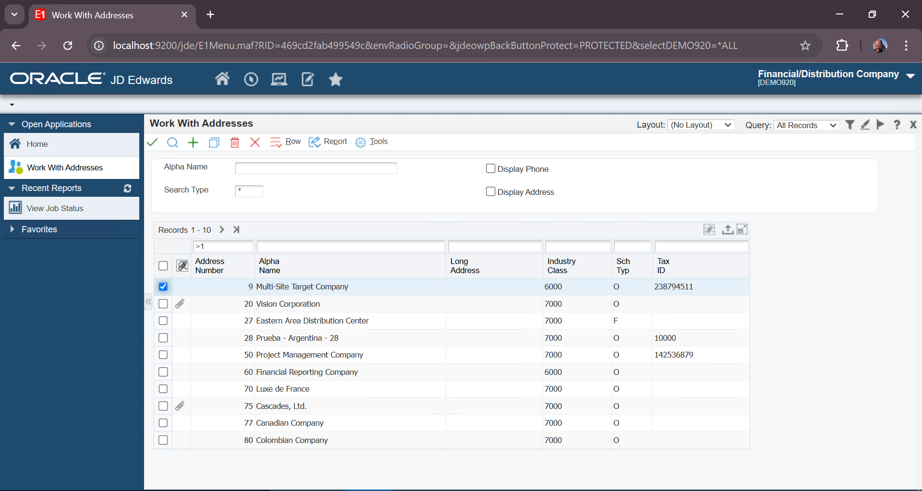The width and height of the screenshot is (922, 491).
Task: Click the Alpha Name input field
Action: click(x=315, y=168)
